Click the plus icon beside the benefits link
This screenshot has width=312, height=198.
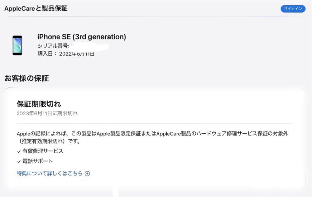[87, 173]
